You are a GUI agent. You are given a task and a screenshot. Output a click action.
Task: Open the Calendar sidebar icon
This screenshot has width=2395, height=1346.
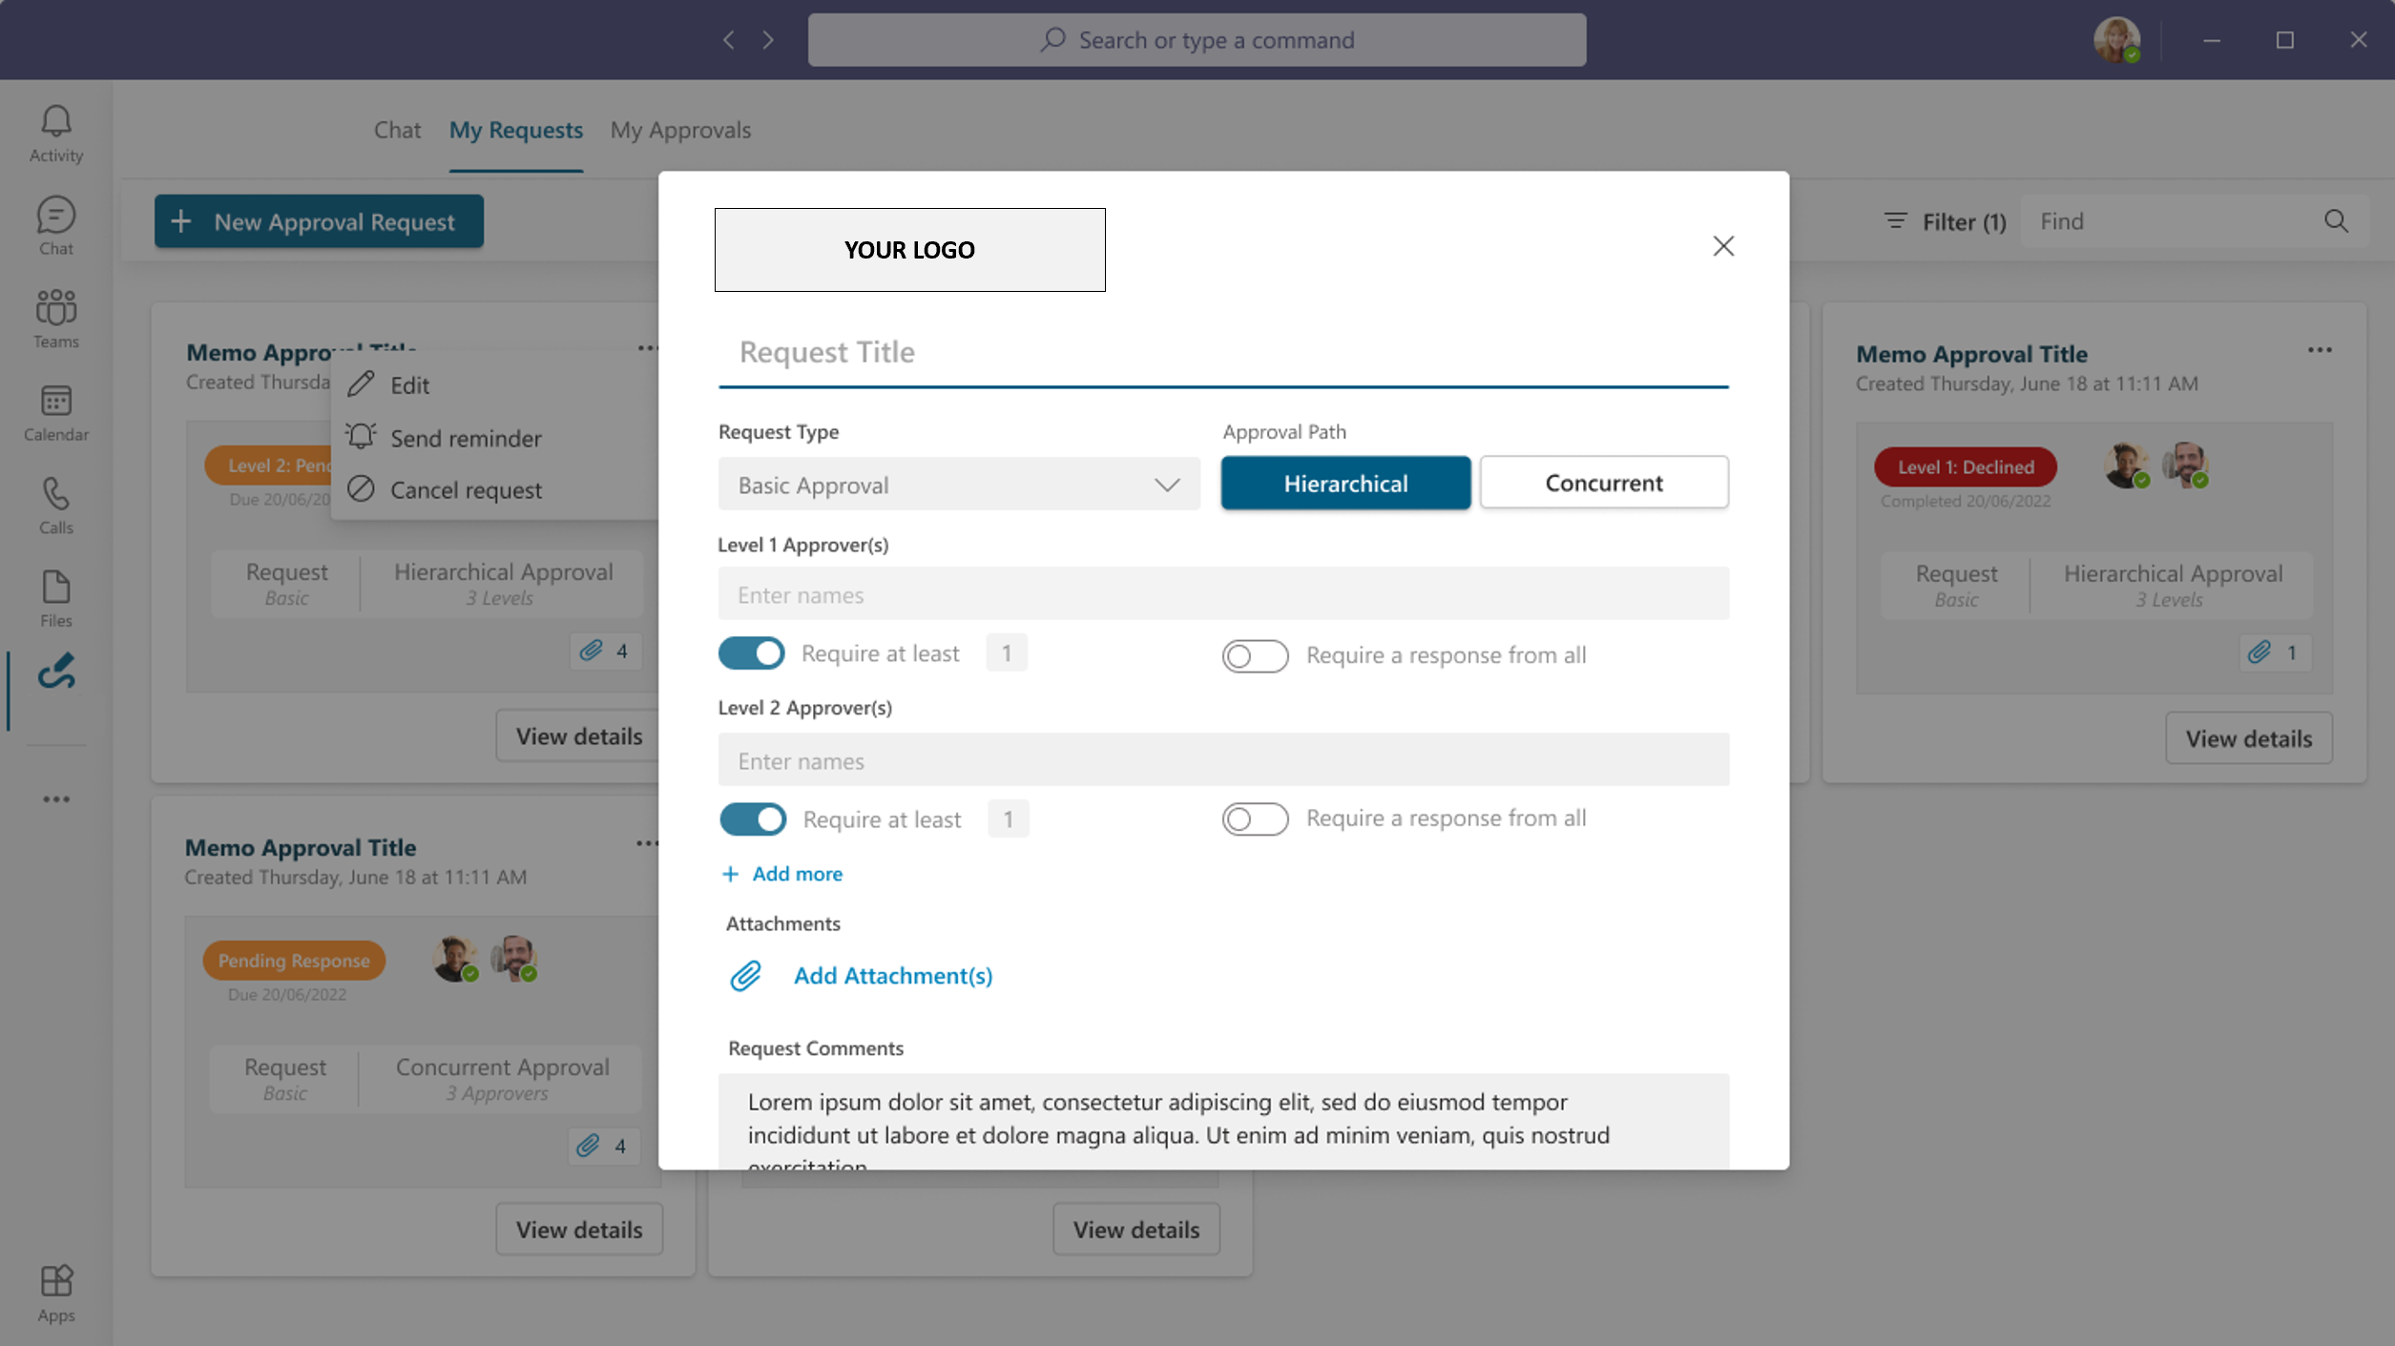point(55,412)
